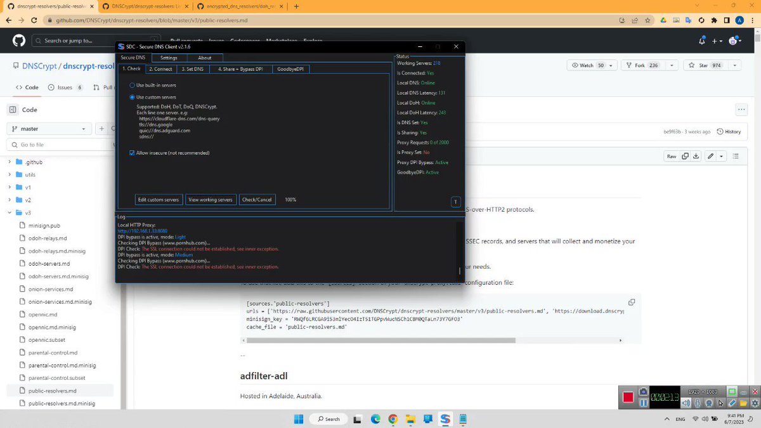Click GitHub 'Search or jump to' field
This screenshot has width=761, height=428.
(96, 41)
